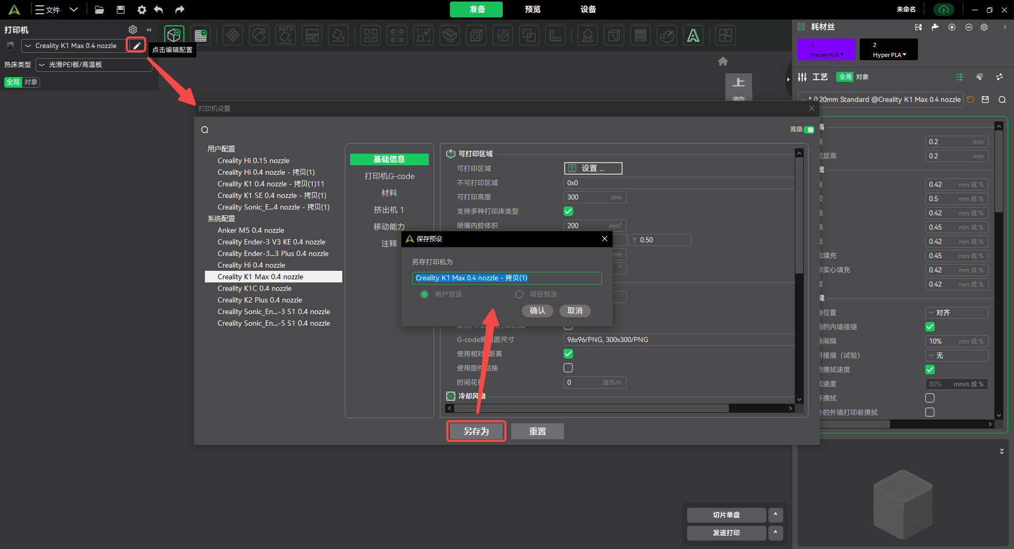Image resolution: width=1014 pixels, height=549 pixels.
Task: Select the Support painting tool icon
Action: point(588,35)
